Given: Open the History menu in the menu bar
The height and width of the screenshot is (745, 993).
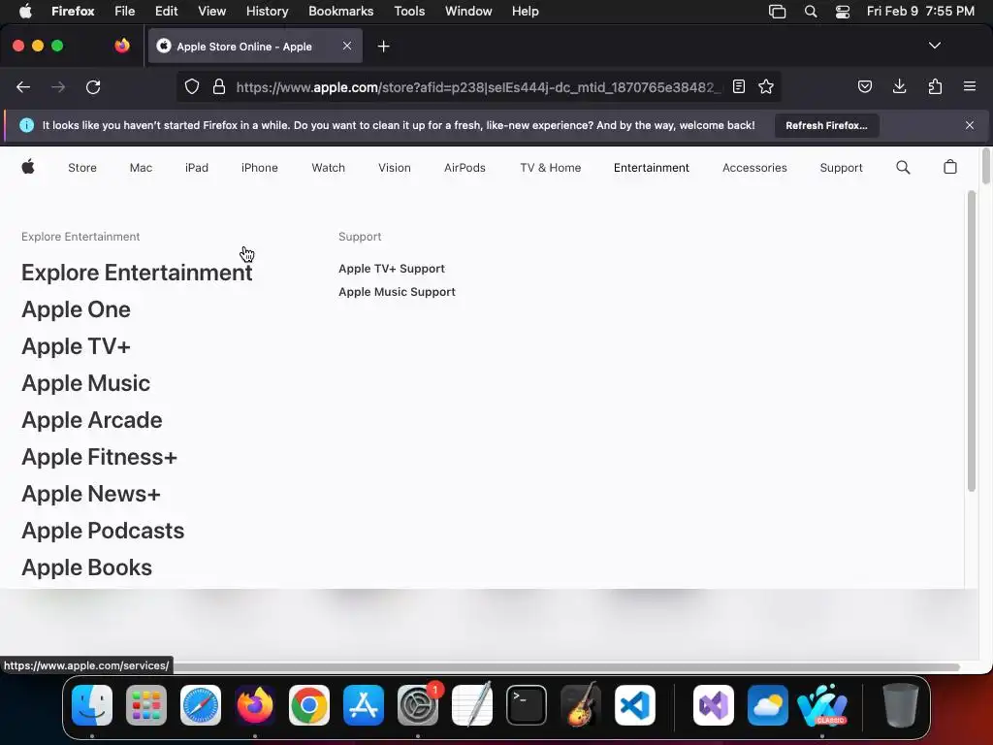Looking at the screenshot, I should [267, 11].
